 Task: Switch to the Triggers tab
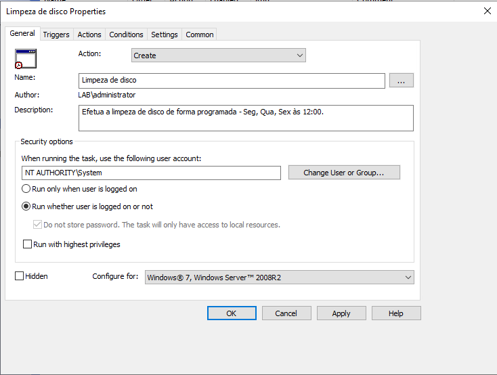(56, 35)
